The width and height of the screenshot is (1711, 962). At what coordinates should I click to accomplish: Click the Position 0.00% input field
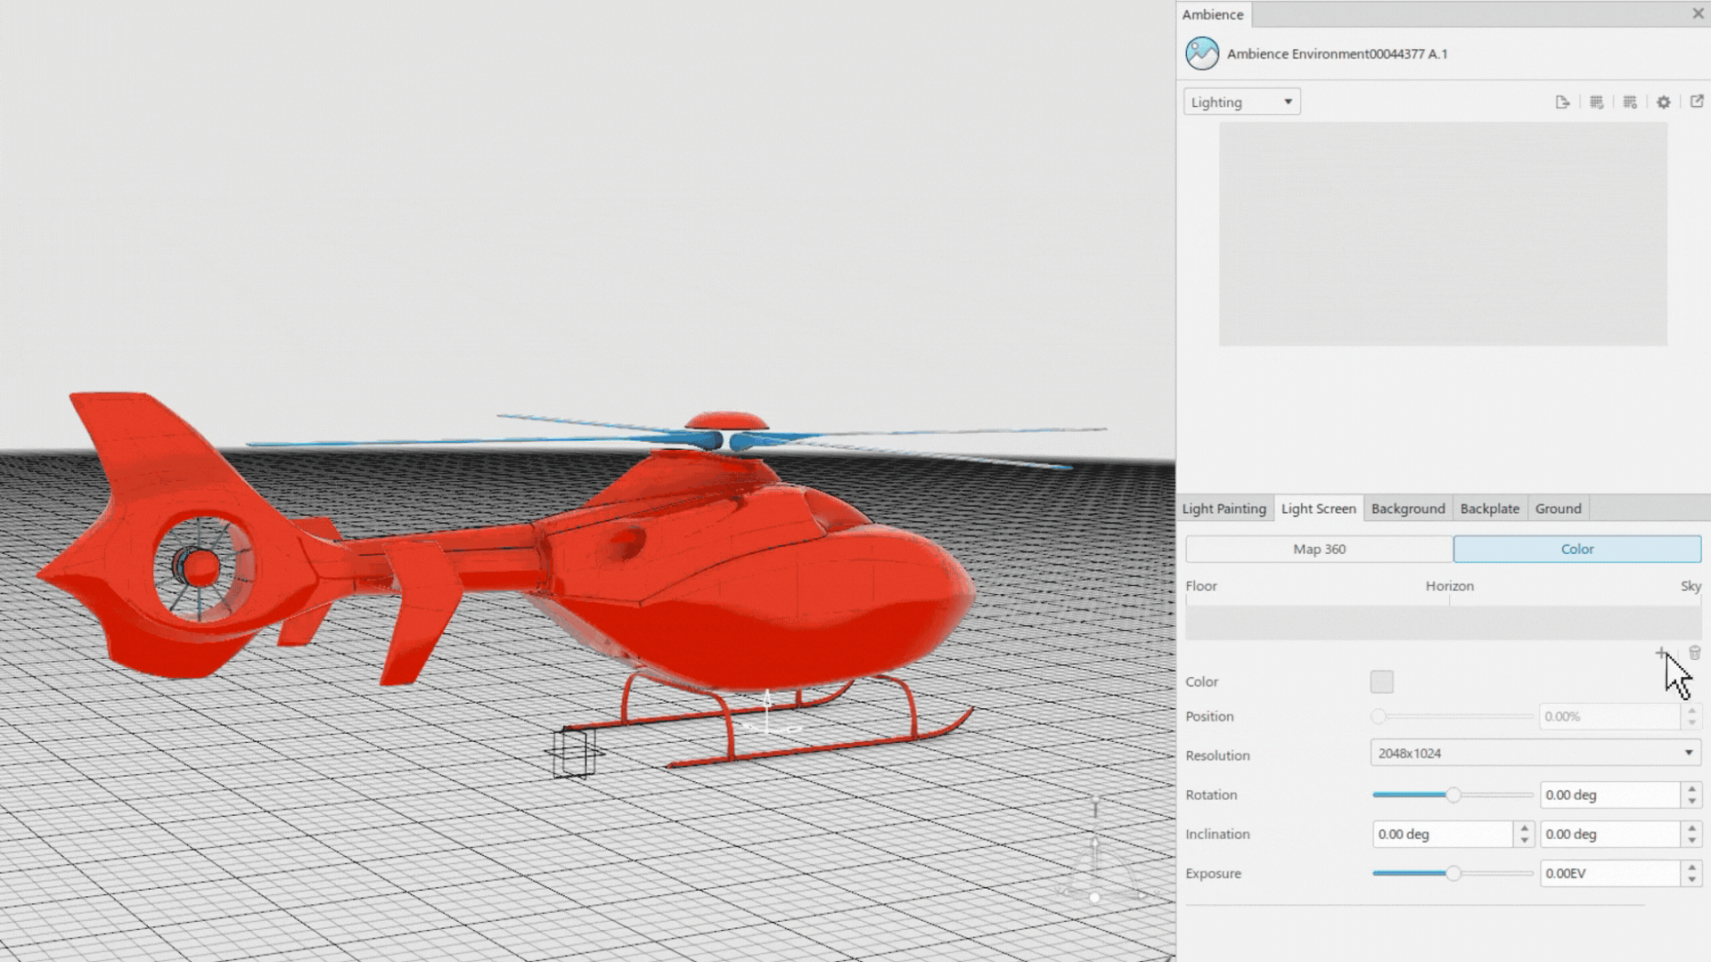(x=1609, y=716)
